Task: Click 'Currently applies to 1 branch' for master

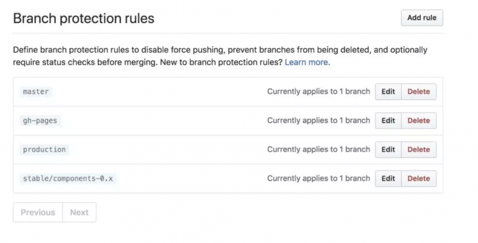Action: coord(318,91)
